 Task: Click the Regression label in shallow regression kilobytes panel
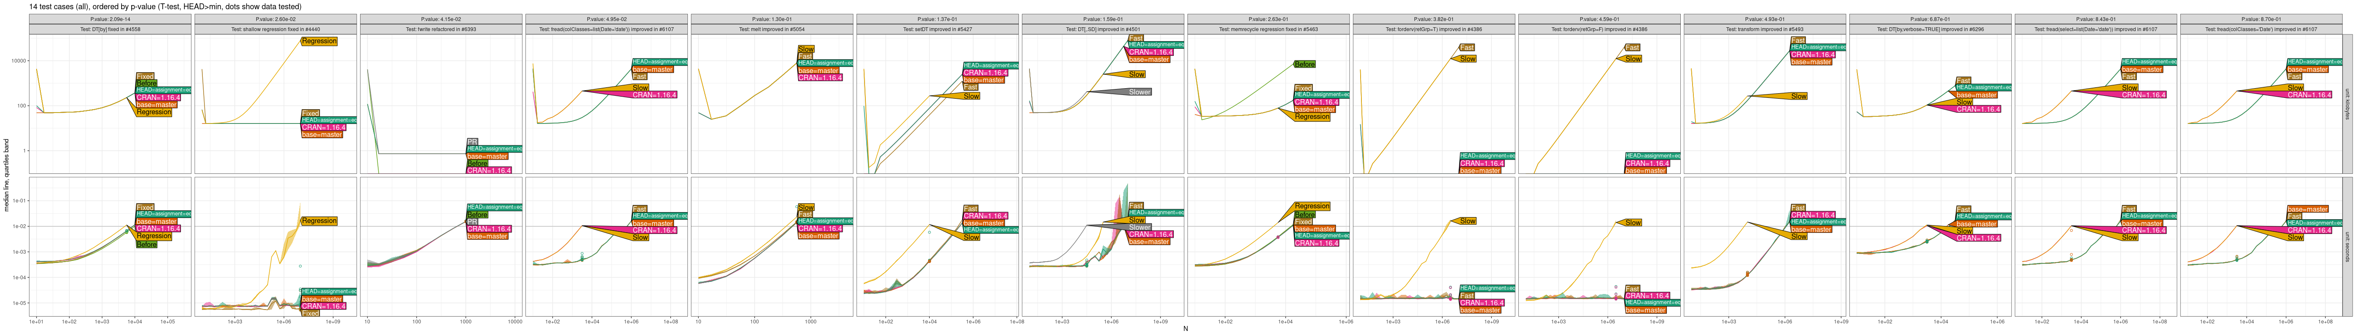(x=318, y=41)
